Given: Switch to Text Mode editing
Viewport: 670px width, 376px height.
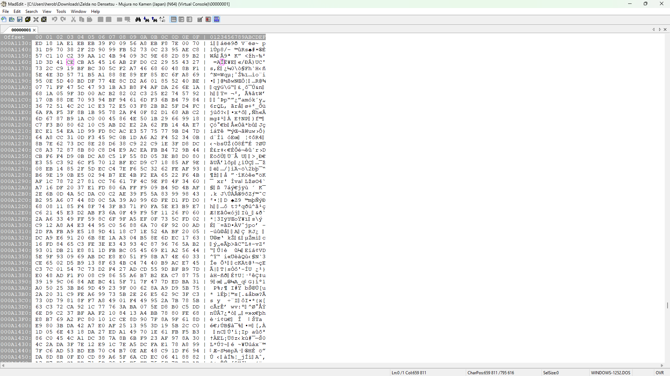Looking at the screenshot, I should point(200,20).
